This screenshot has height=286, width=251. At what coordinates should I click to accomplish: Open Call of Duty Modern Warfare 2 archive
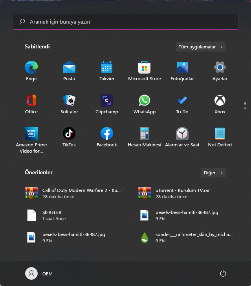coord(73,193)
